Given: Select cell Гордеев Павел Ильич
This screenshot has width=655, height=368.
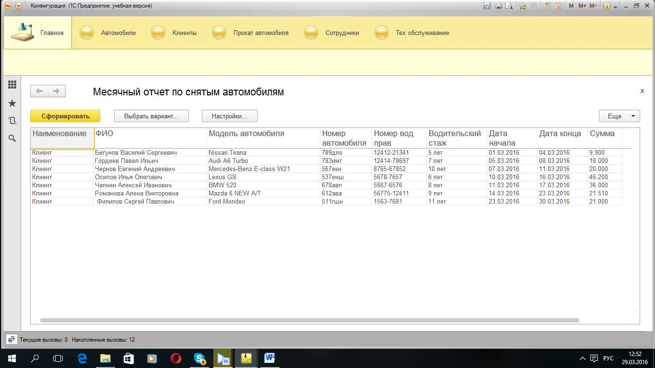Looking at the screenshot, I should 150,161.
